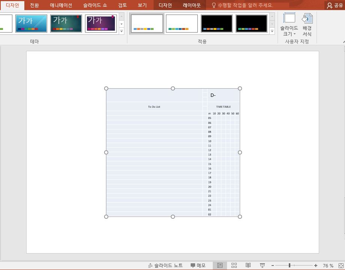Image resolution: width=345 pixels, height=270 pixels.
Task: Open Format Background (배경 서식)
Action: click(x=307, y=25)
